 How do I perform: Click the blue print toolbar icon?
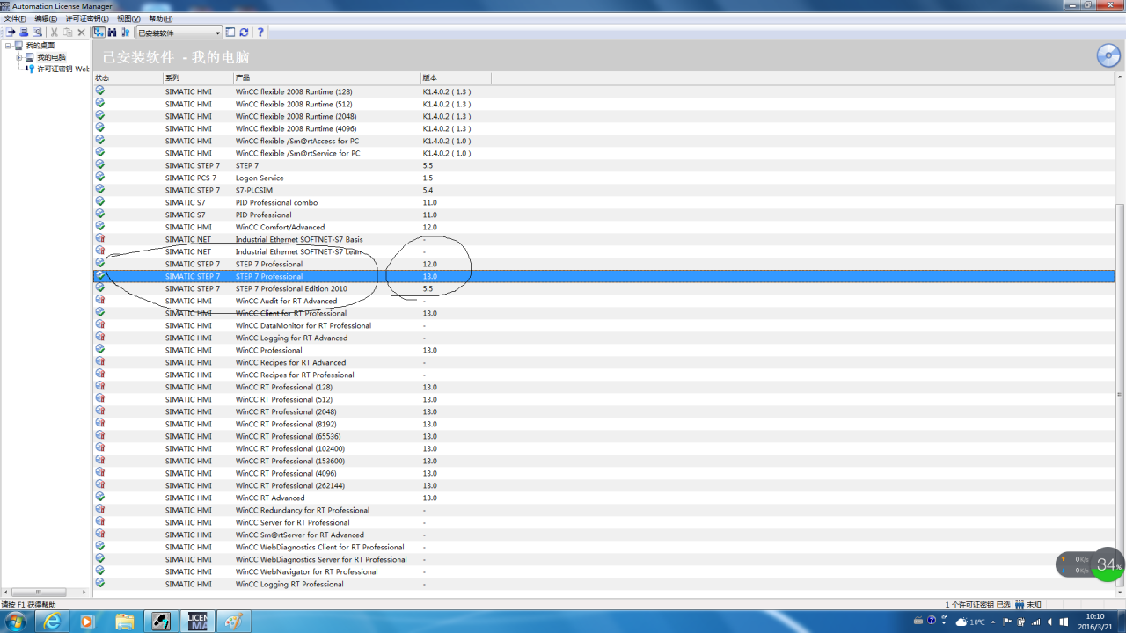(24, 33)
